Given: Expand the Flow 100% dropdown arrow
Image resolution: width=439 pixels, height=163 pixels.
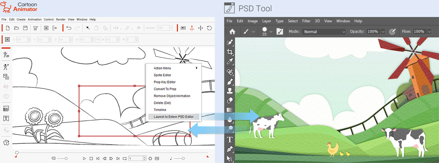Looking at the screenshot, I should point(429,32).
